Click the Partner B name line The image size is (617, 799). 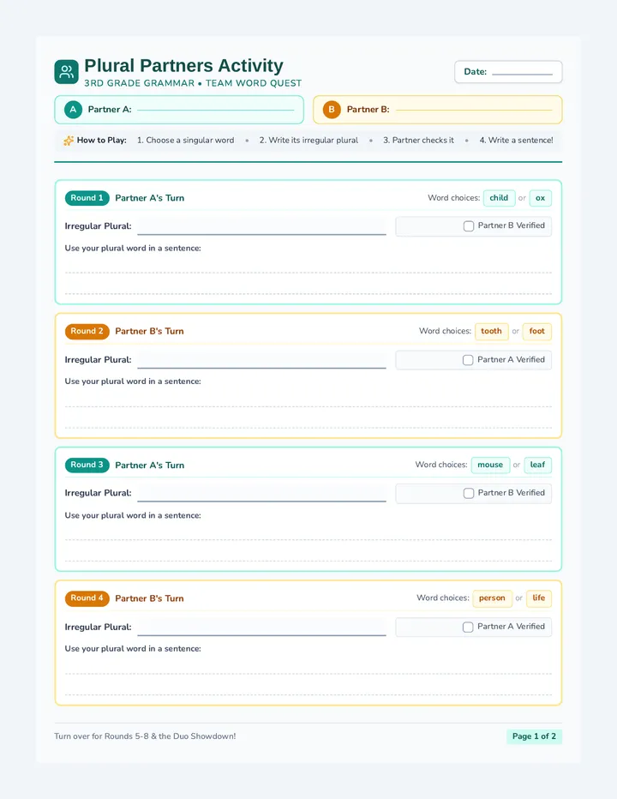point(474,110)
